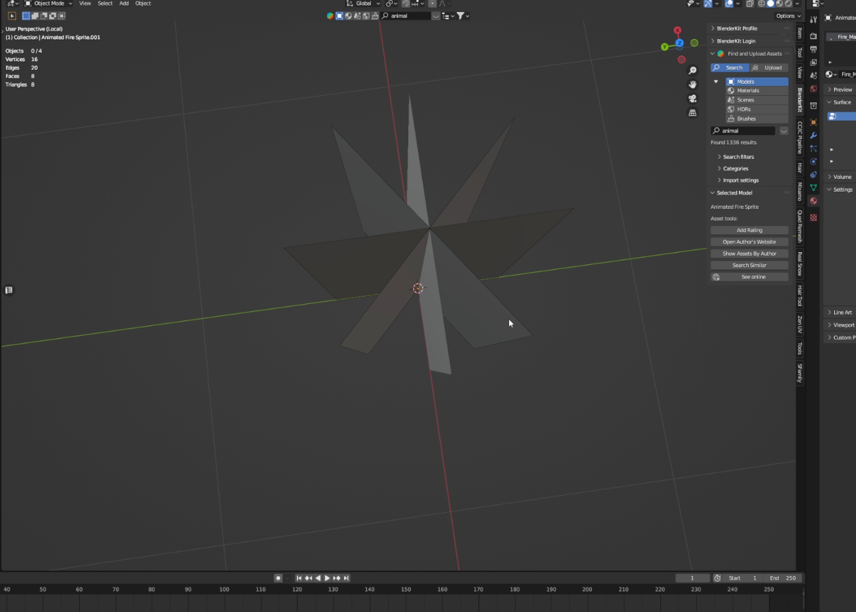Open the Global transform orientation dropdown

pyautogui.click(x=363, y=3)
